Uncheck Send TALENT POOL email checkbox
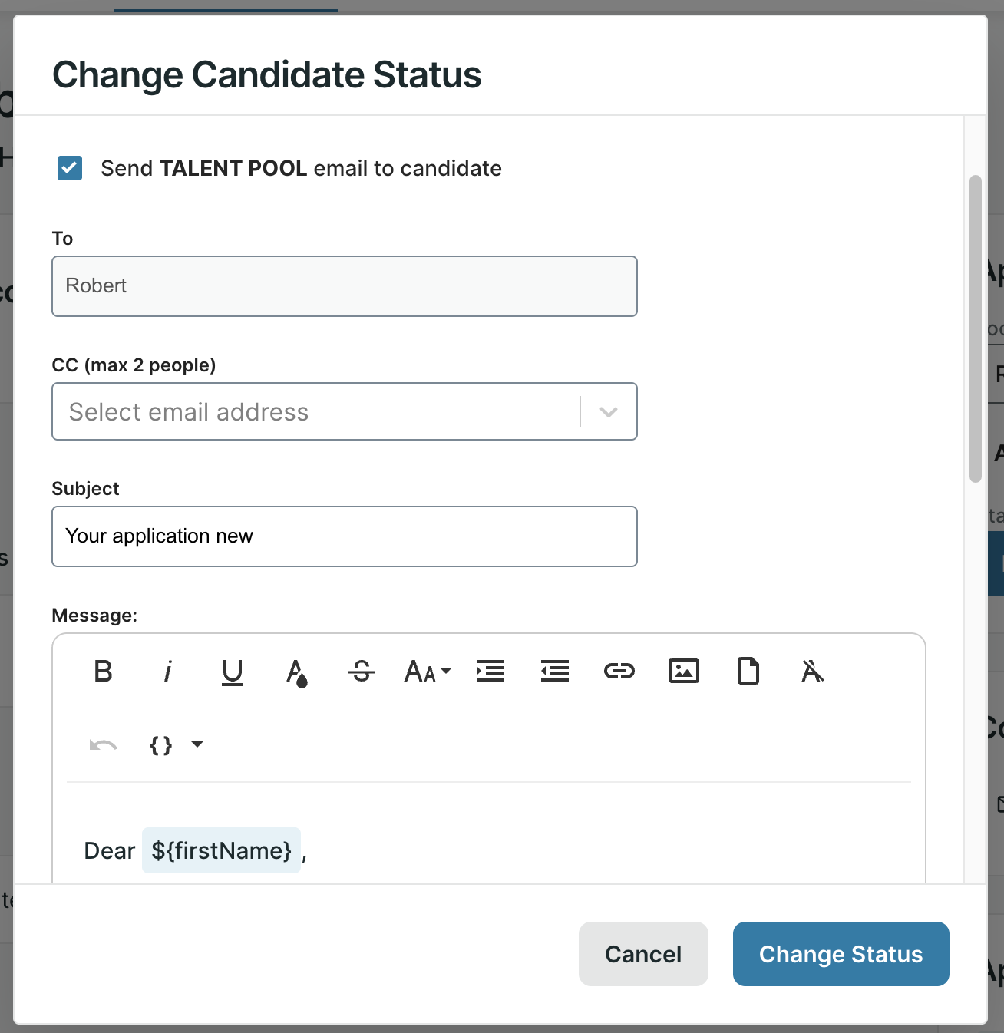This screenshot has height=1033, width=1004. point(70,168)
